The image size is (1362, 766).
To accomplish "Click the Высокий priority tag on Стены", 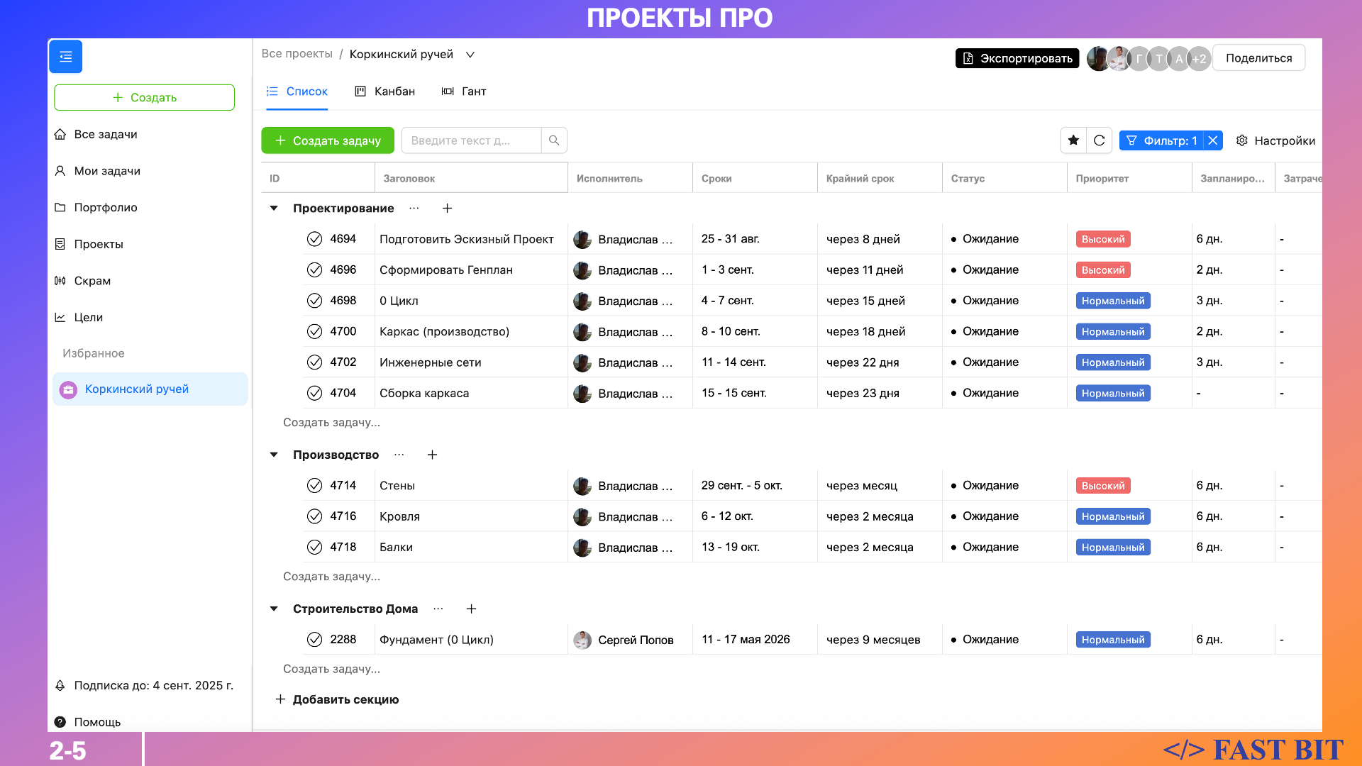I will (1102, 486).
